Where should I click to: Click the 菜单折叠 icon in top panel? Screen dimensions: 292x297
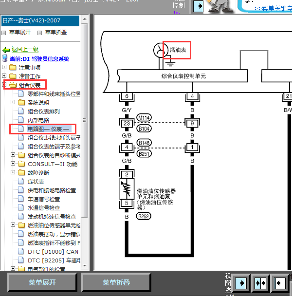pos(40,33)
